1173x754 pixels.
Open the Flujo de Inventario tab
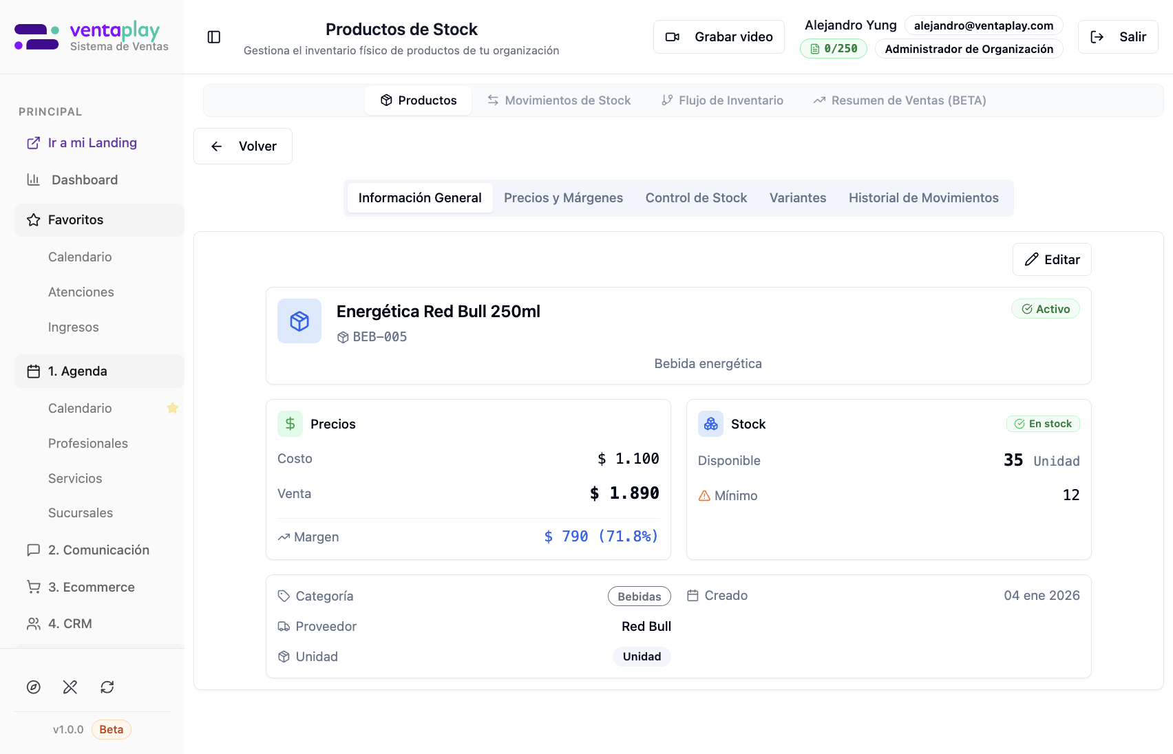722,100
